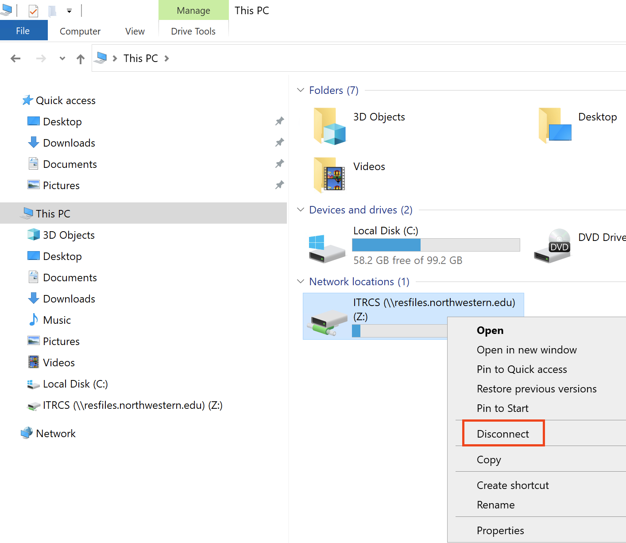
Task: Click the Properties icon in quick access toolbar
Action: 33,11
